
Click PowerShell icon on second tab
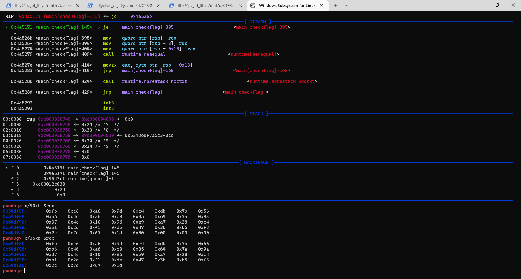pyautogui.click(x=90, y=5)
